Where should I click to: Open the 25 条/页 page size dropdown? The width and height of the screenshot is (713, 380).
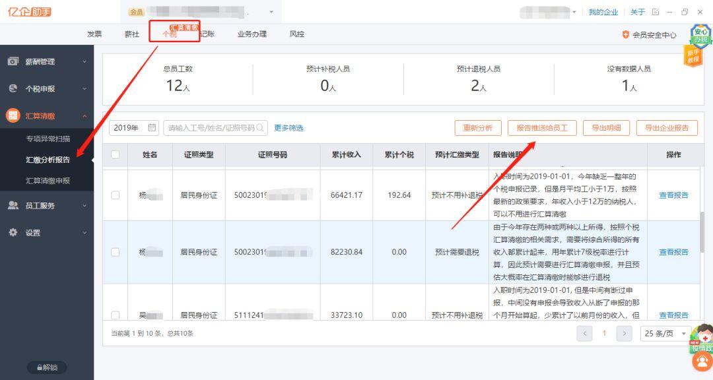665,334
